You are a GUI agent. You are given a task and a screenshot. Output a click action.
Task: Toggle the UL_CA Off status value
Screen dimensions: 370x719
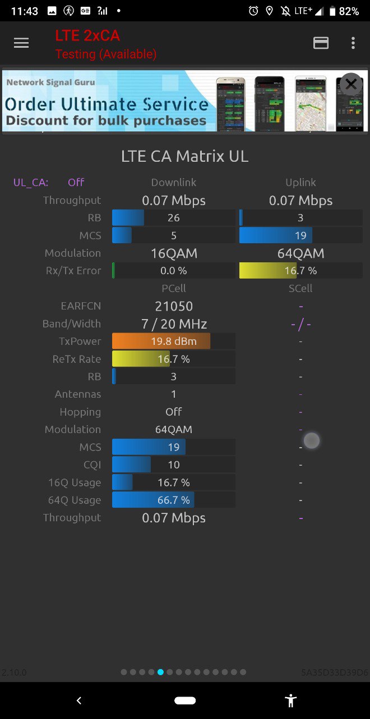(x=76, y=183)
